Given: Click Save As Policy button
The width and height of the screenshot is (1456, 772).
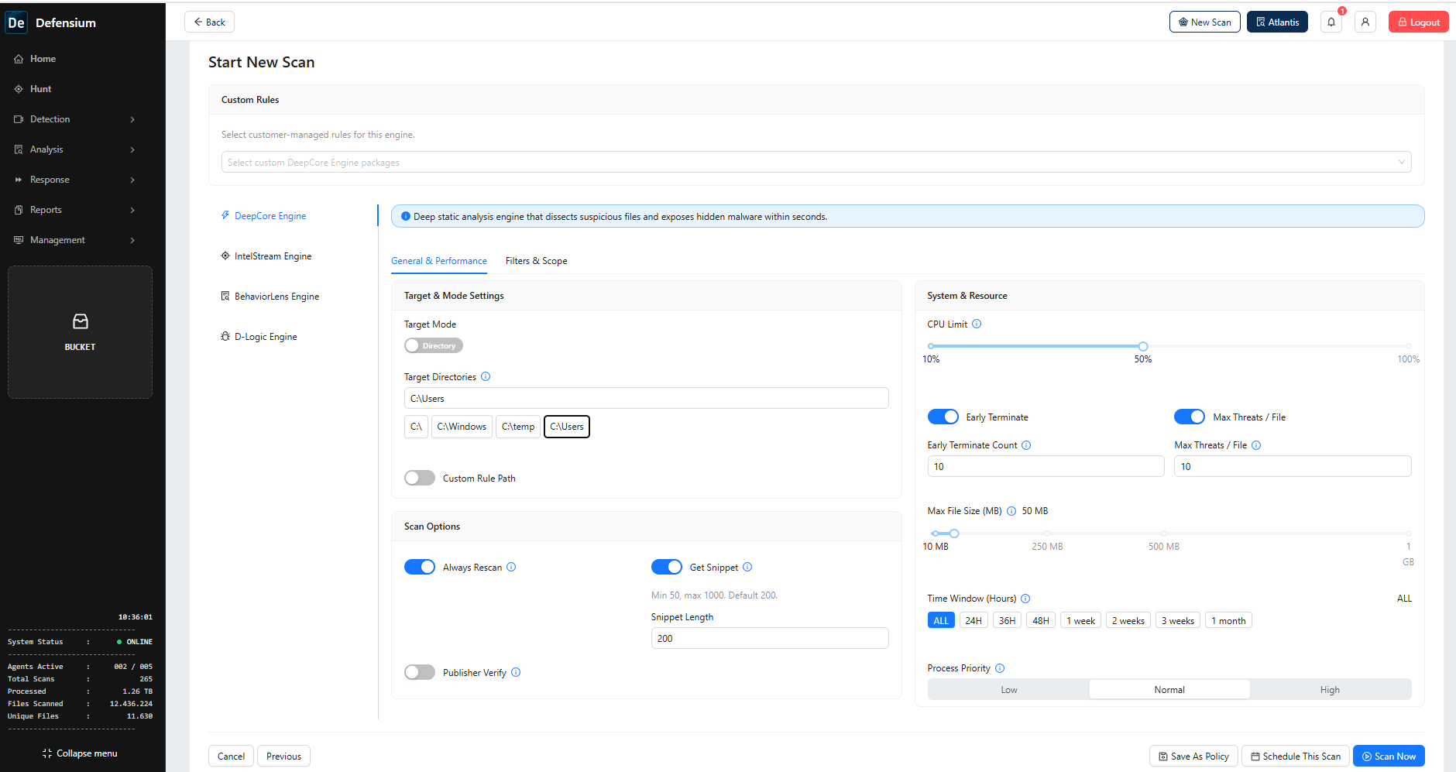Looking at the screenshot, I should tap(1193, 756).
